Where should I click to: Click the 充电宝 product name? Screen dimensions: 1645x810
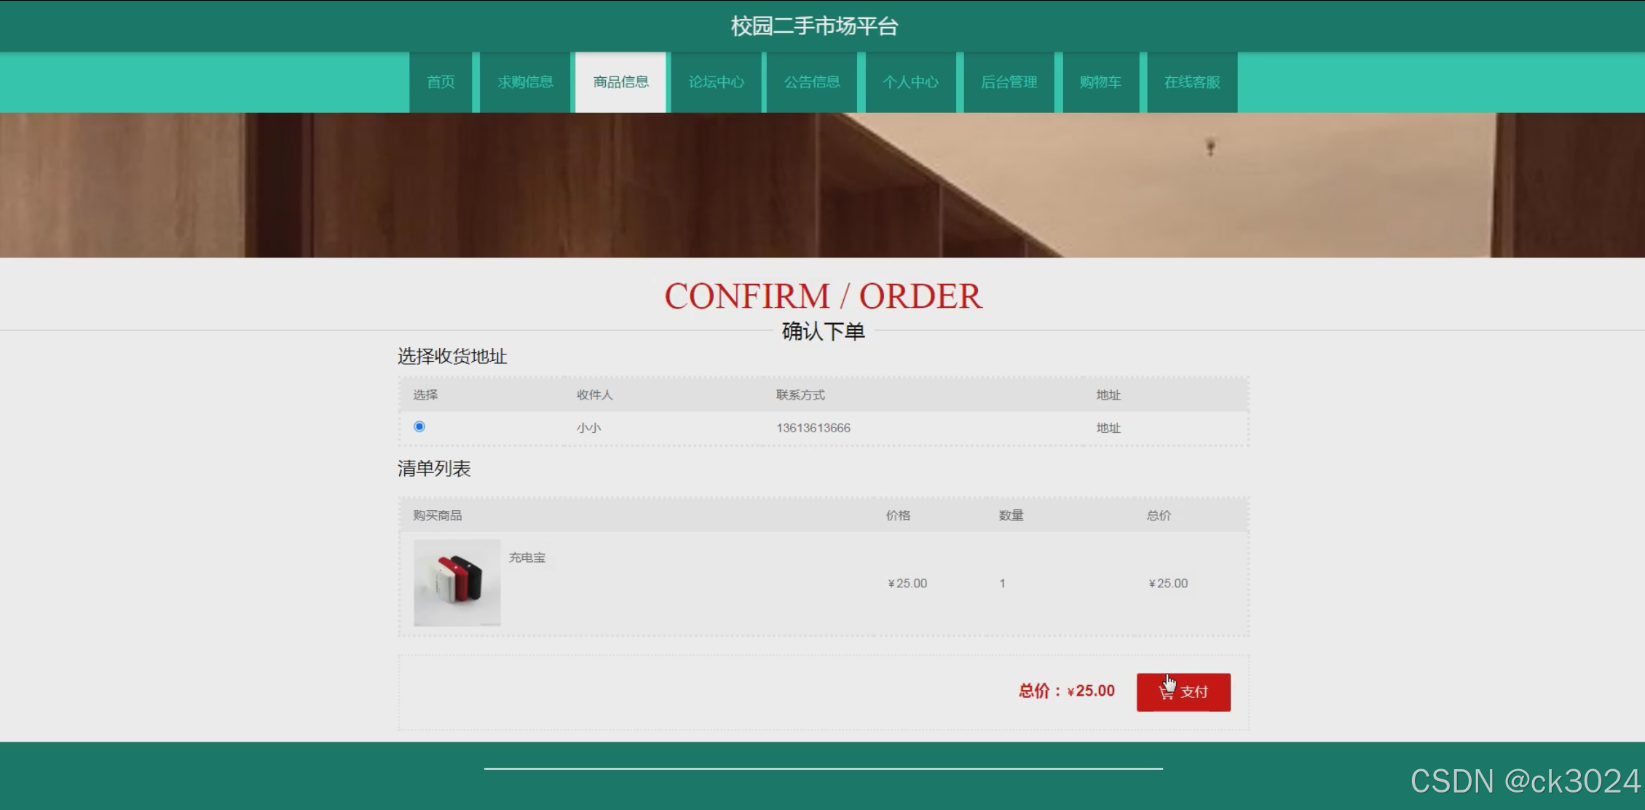[526, 557]
